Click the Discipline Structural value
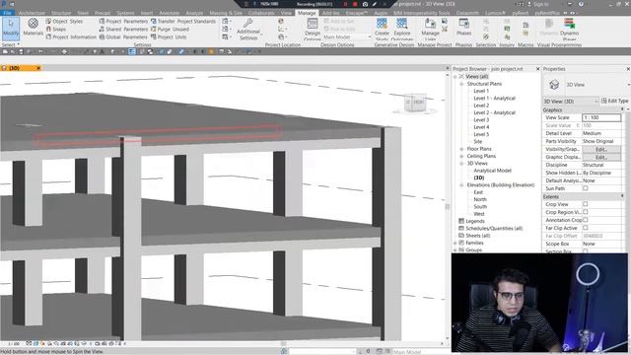The width and height of the screenshot is (631, 355). point(601,165)
